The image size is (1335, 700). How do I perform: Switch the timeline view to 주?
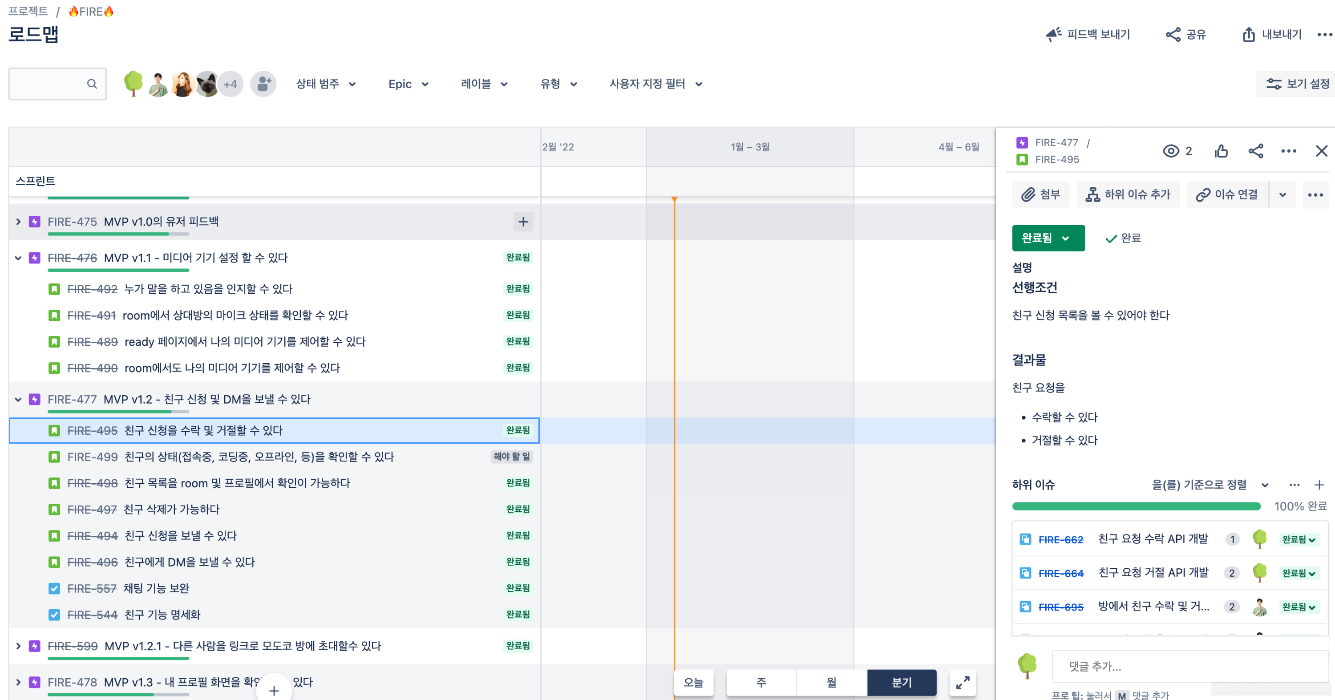[x=761, y=682]
